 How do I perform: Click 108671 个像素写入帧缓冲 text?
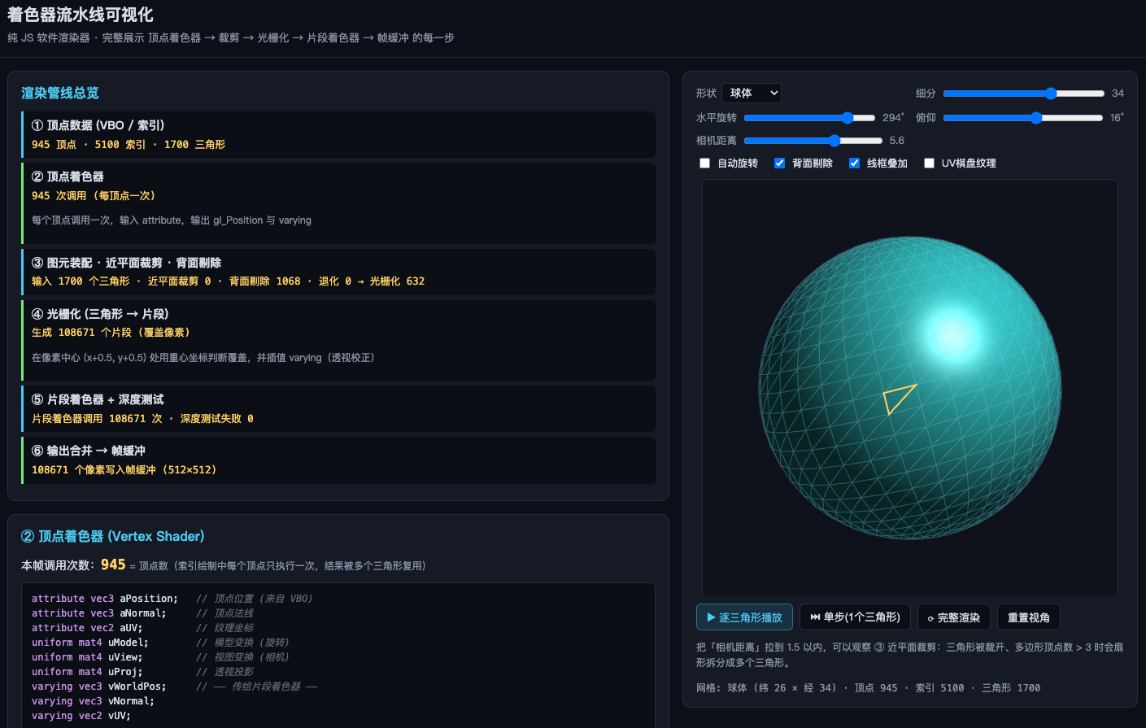pyautogui.click(x=124, y=470)
